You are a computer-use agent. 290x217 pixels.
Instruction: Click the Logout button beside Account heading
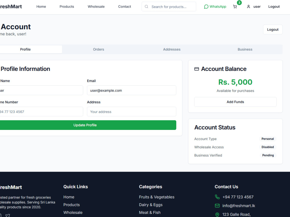point(273,30)
